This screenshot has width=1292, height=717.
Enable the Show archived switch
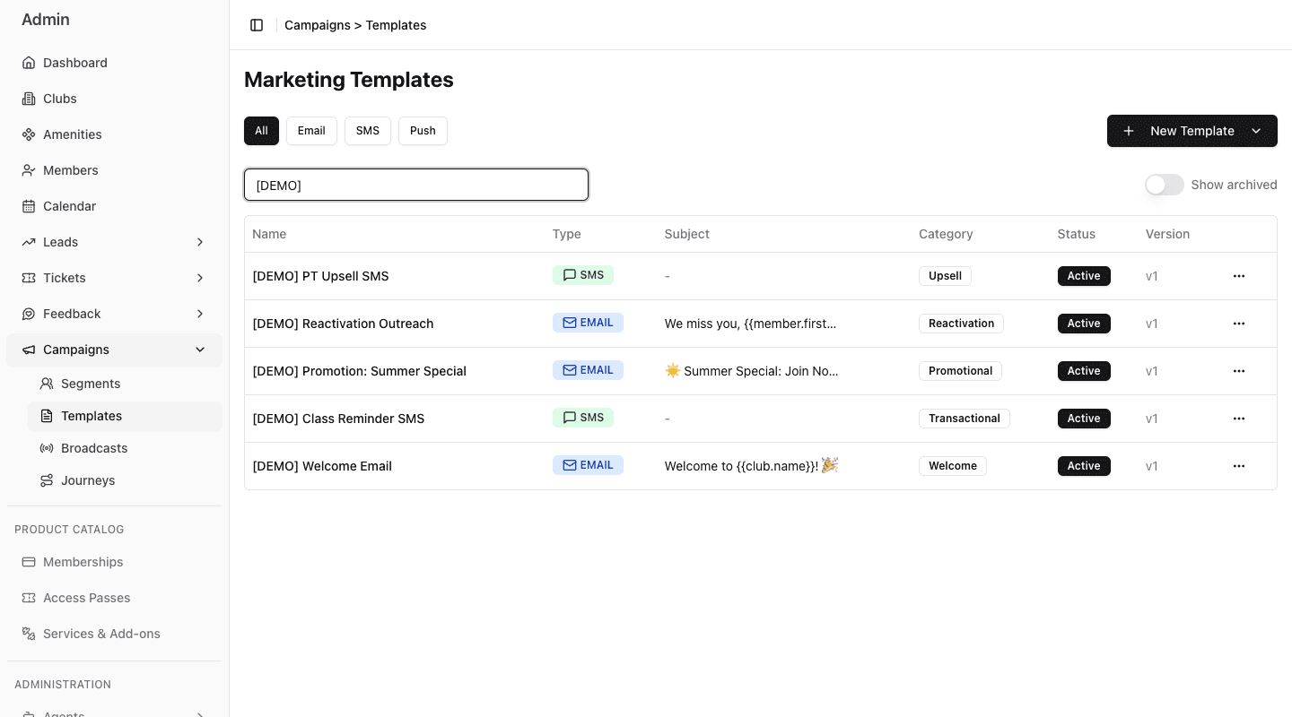point(1165,185)
